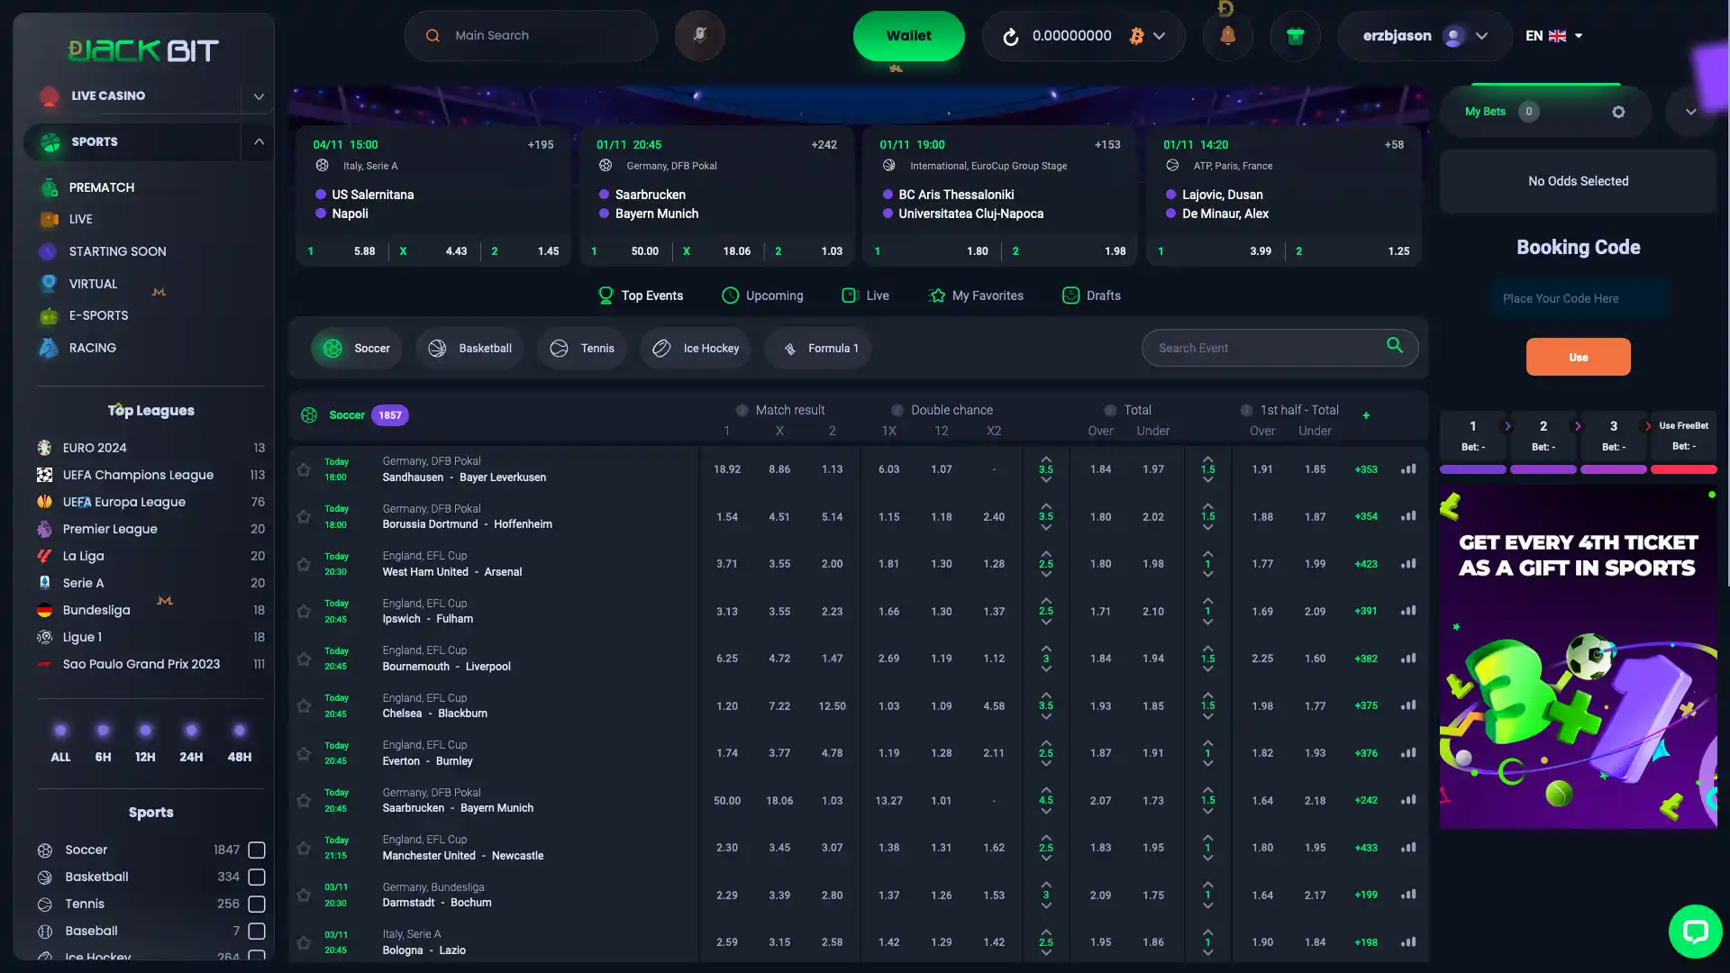The image size is (1730, 973).
Task: Click the Wallet button
Action: tap(908, 35)
